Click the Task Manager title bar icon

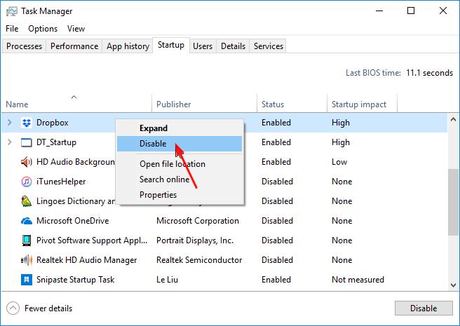(x=12, y=11)
